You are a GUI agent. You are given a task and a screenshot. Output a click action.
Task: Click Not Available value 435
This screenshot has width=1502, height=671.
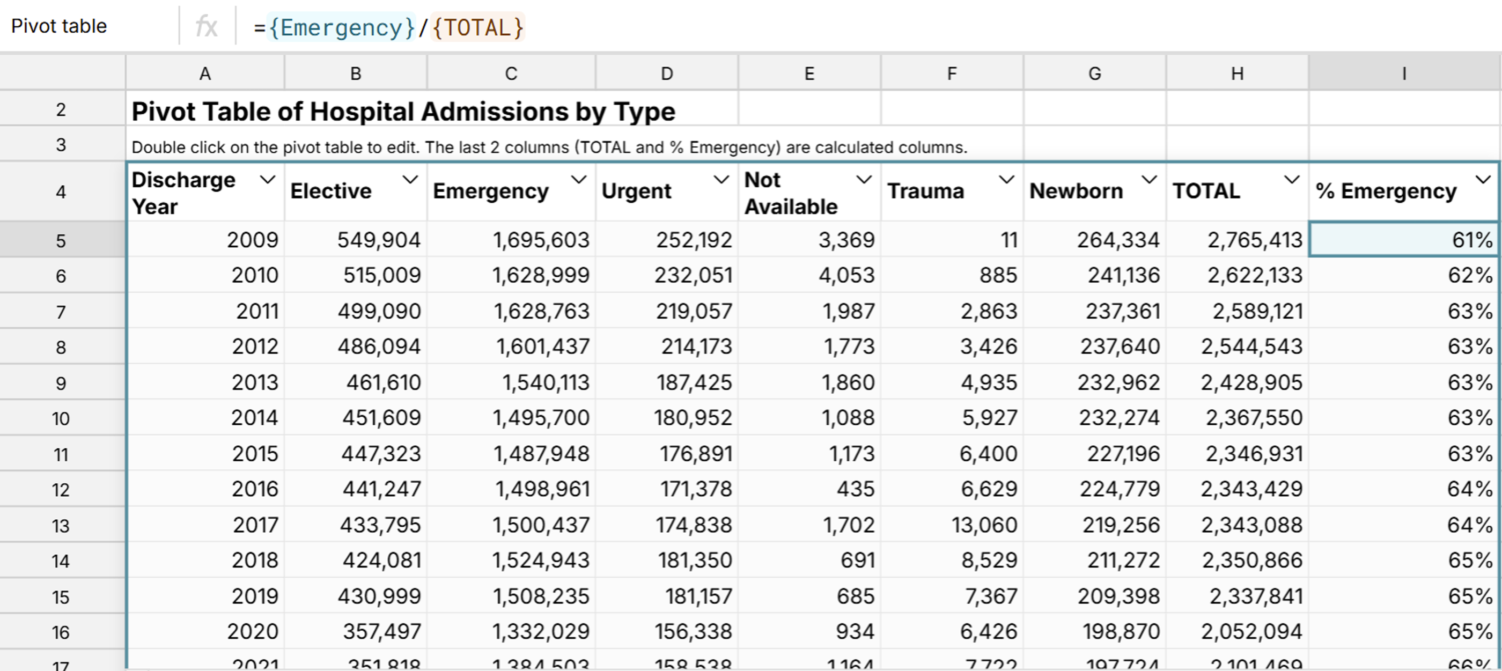pos(809,489)
